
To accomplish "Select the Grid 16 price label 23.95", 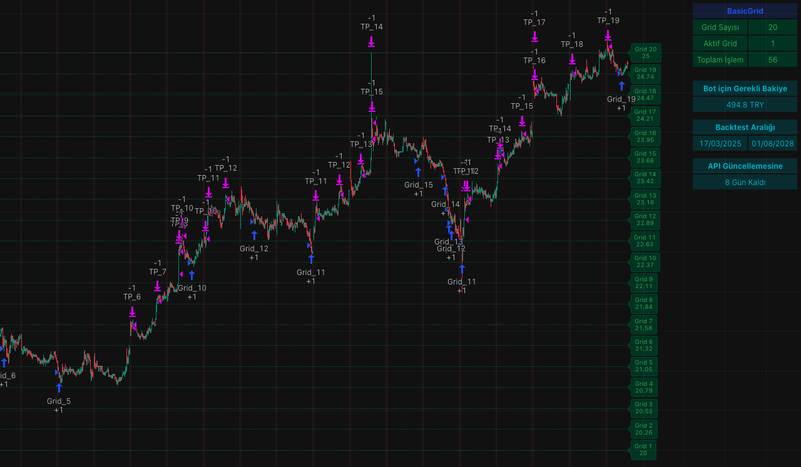I will [x=645, y=136].
